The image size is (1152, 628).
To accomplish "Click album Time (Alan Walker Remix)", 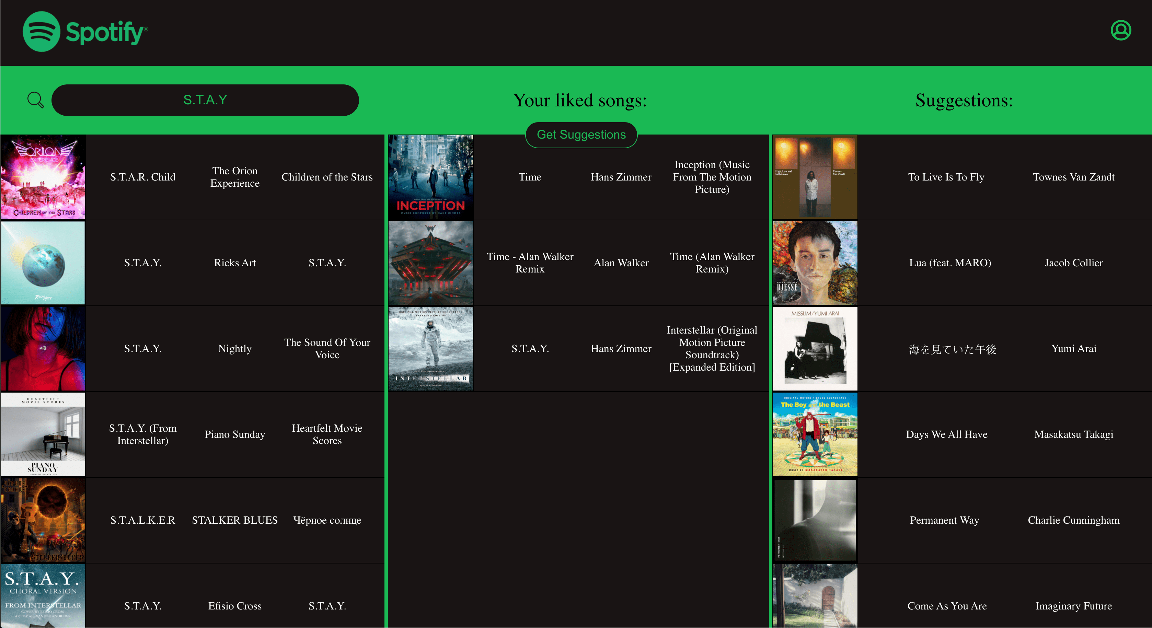I will pos(712,263).
